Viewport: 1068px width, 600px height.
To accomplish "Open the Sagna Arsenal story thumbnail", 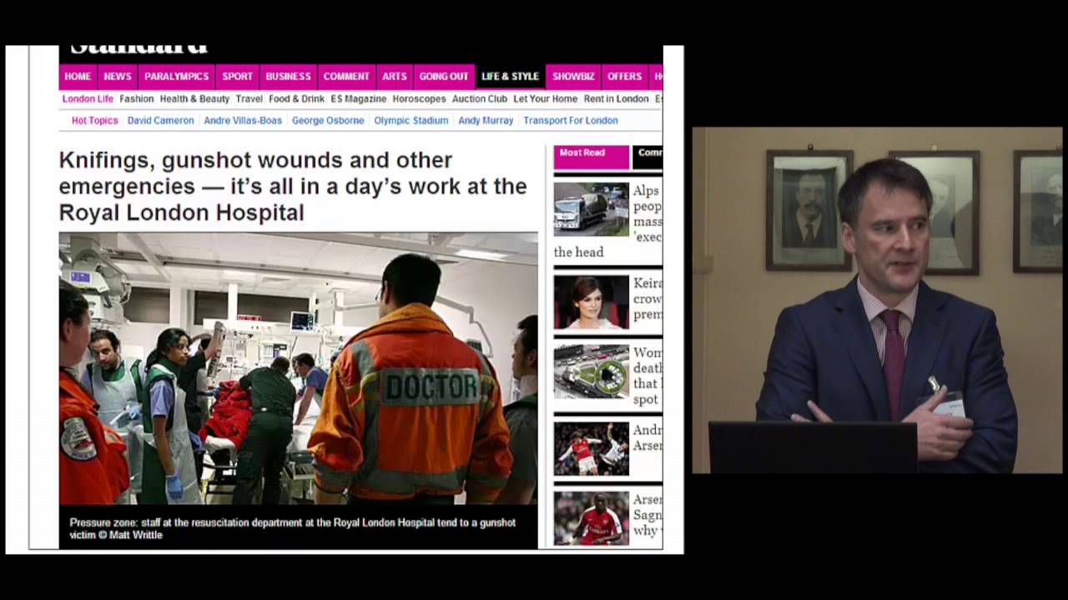I will click(x=591, y=518).
